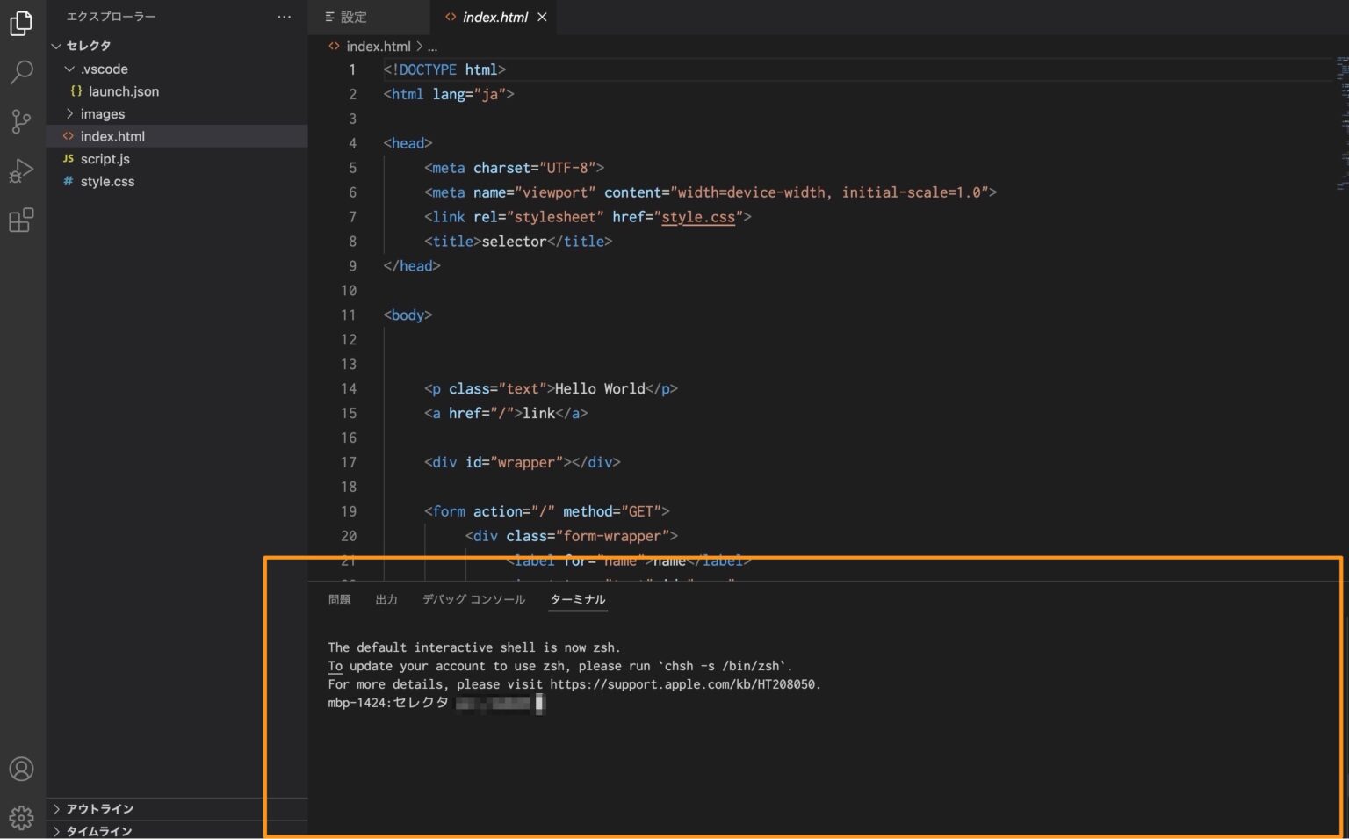This screenshot has width=1349, height=839.
Task: Switch to the 設定 tab
Action: [355, 17]
